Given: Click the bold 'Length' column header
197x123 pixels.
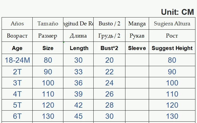Looking at the screenshot, I should pos(79,48).
